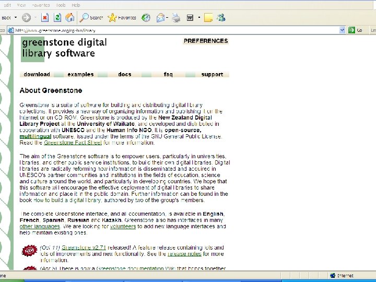Screen dimensions: 376x282
Task: Go to Home page icon
Action: click(x=70, y=18)
